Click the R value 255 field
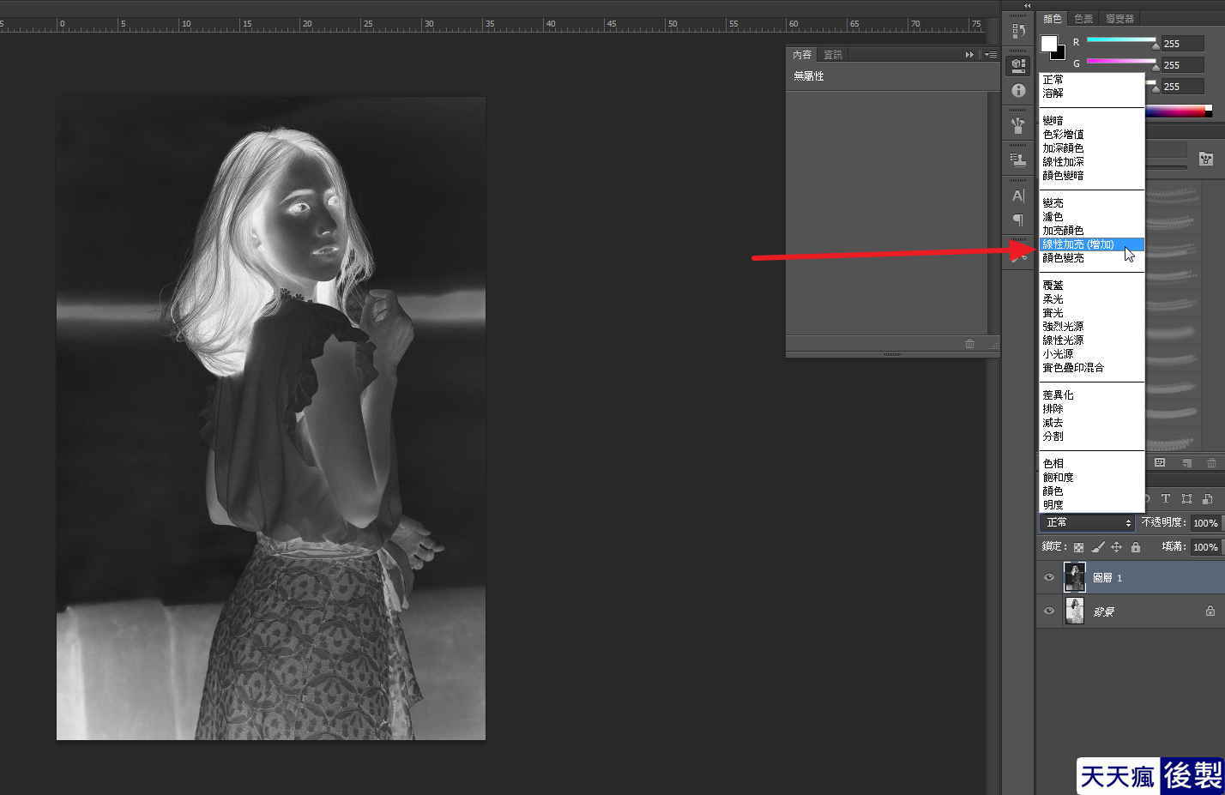 tap(1182, 44)
